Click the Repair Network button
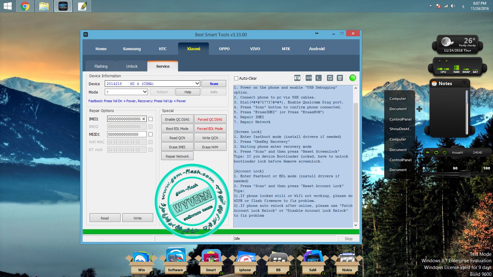 click(177, 156)
